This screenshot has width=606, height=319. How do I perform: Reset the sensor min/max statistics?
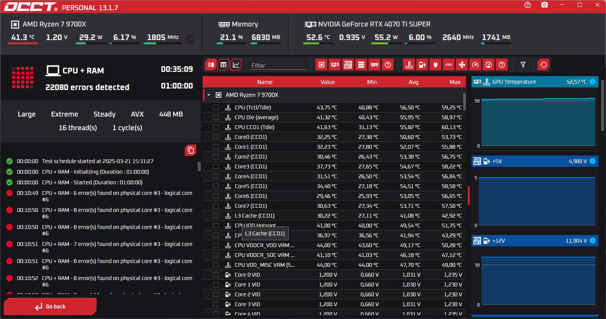(x=544, y=65)
